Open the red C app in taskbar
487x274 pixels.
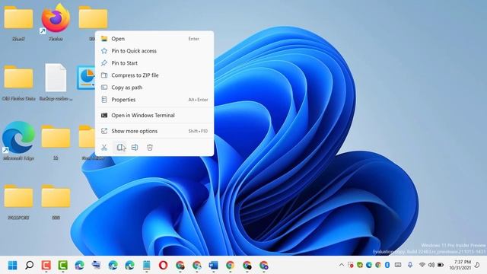pyautogui.click(x=46, y=266)
